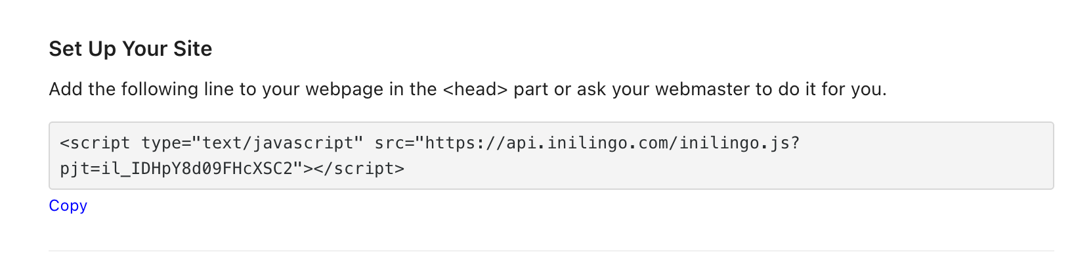Click the pjt=il_IDHpY8d09FHcXSC2 project token
This screenshot has height=264, width=1074.
176,169
